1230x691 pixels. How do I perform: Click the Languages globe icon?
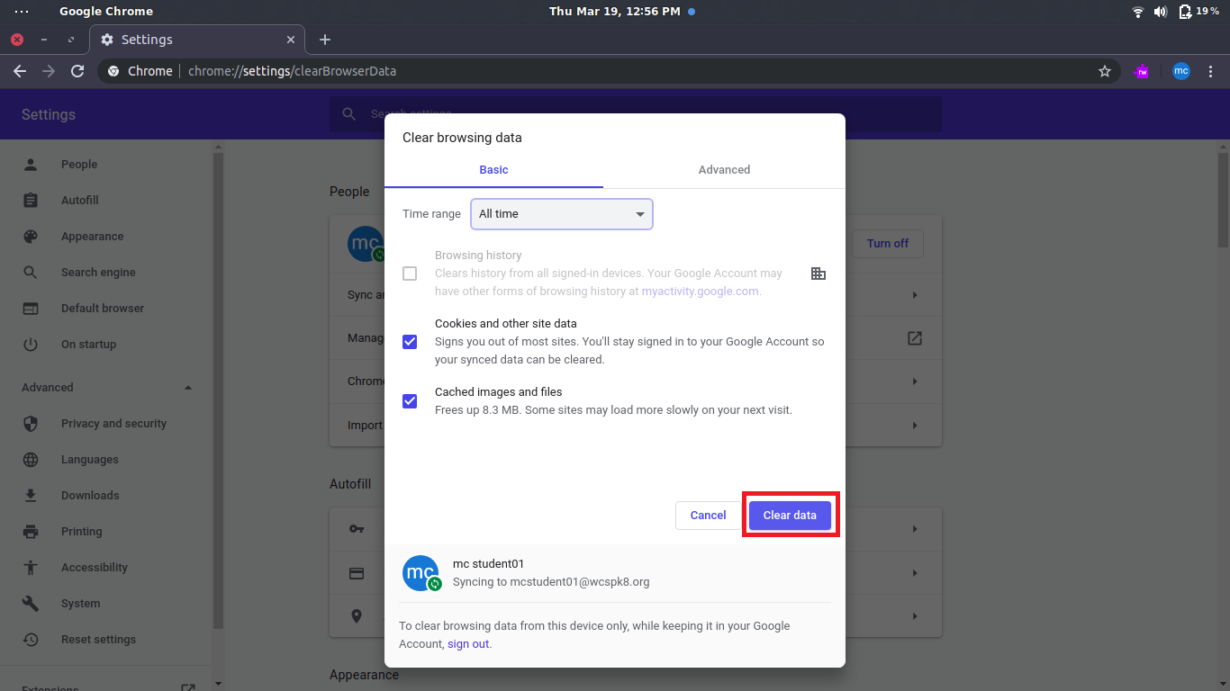pyautogui.click(x=31, y=460)
